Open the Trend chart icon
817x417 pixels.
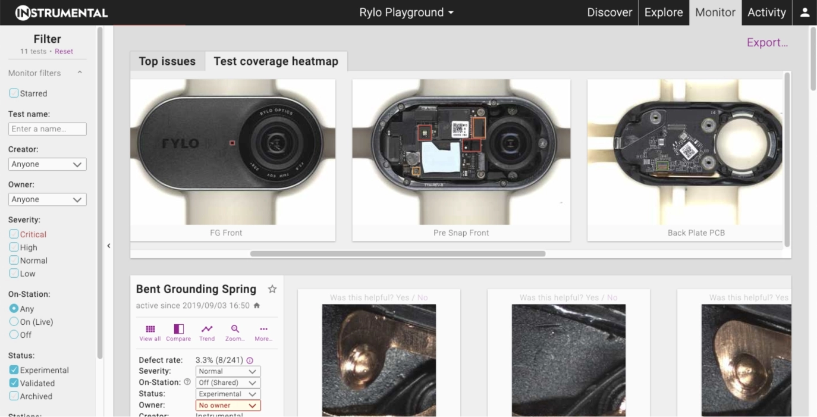pyautogui.click(x=207, y=333)
